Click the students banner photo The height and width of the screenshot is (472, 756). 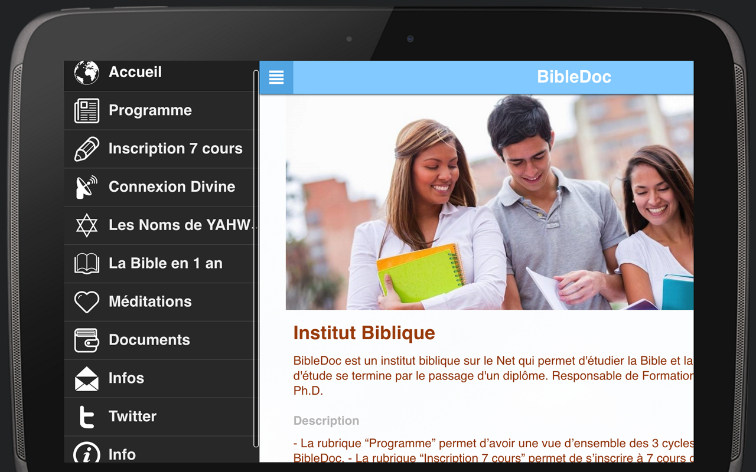pyautogui.click(x=490, y=202)
